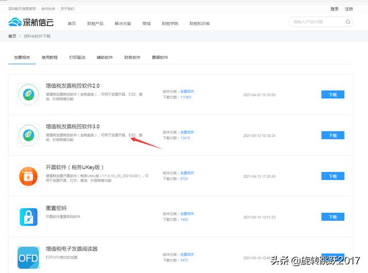Viewport: 368px width, 273px height.
Task: Open the 增值税发票税控软件3.0 title
Action: click(x=72, y=126)
